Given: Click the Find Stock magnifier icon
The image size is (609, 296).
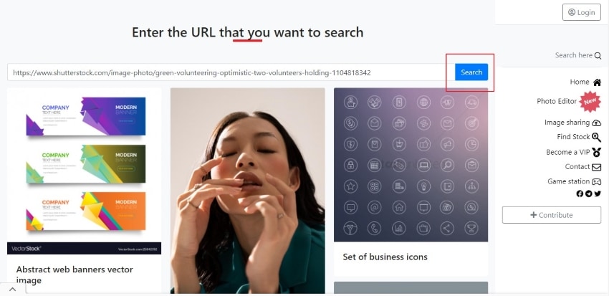Looking at the screenshot, I should (596, 137).
